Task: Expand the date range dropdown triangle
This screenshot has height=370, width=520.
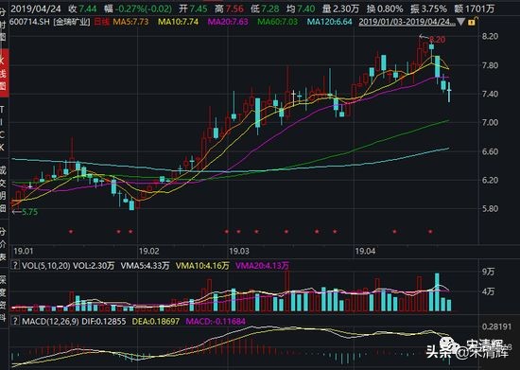Action: [460, 22]
